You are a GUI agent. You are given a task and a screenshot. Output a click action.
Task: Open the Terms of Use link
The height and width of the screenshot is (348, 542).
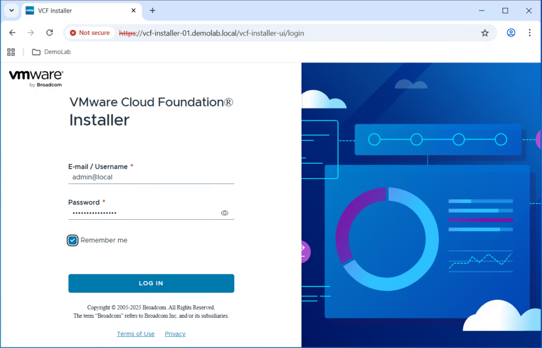click(135, 334)
